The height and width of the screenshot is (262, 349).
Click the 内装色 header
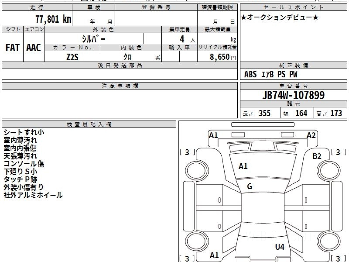click(x=131, y=47)
